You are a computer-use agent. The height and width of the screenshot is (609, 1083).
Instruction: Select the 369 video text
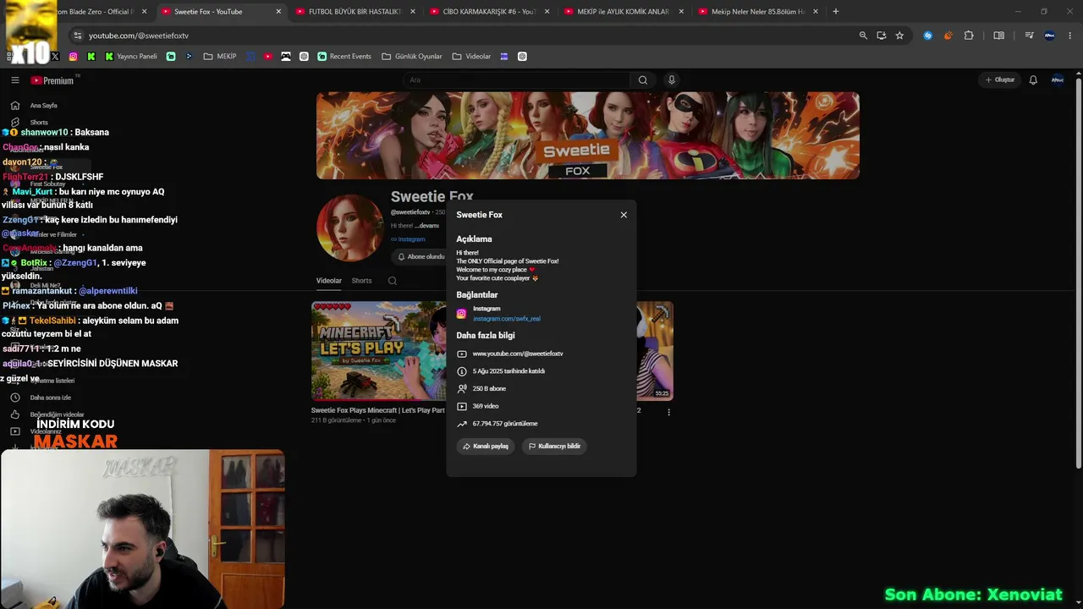coord(486,406)
